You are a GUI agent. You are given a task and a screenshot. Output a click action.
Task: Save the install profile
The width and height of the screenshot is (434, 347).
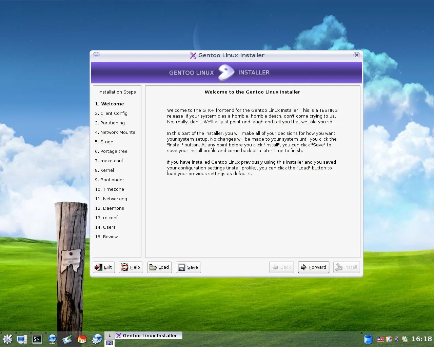coord(189,267)
